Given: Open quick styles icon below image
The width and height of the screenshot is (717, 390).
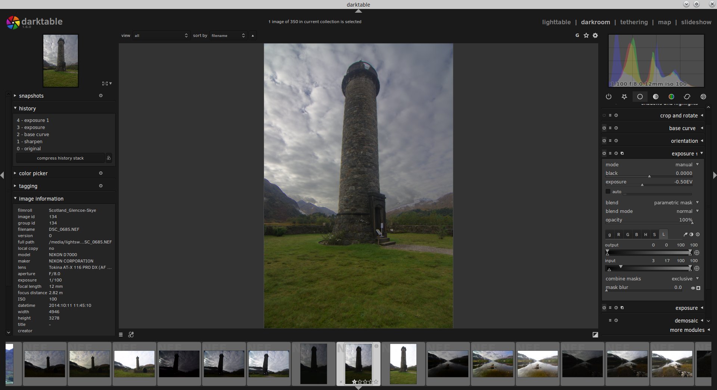Looking at the screenshot, I should pos(131,334).
